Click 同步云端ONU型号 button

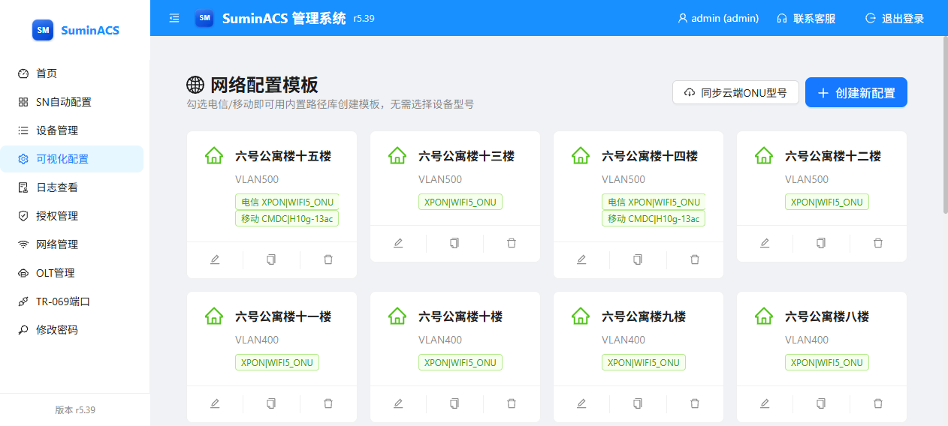pos(735,93)
